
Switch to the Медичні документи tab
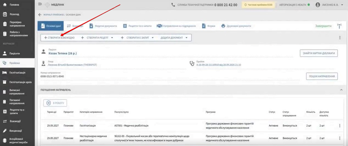coord(103,26)
